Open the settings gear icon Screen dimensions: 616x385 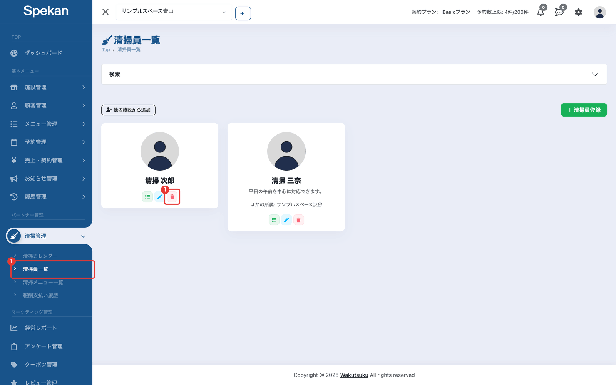pyautogui.click(x=578, y=12)
